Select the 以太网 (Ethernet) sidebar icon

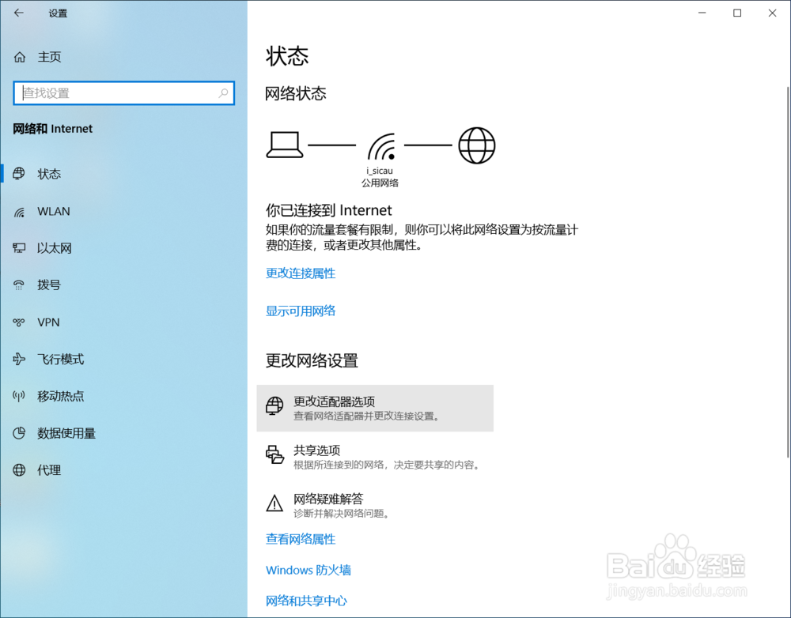(18, 248)
